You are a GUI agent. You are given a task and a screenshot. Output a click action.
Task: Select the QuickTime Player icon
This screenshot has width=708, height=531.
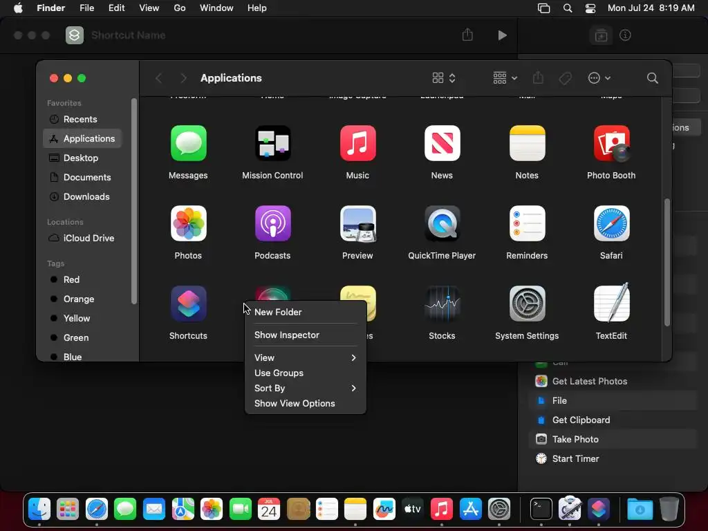[x=442, y=223]
